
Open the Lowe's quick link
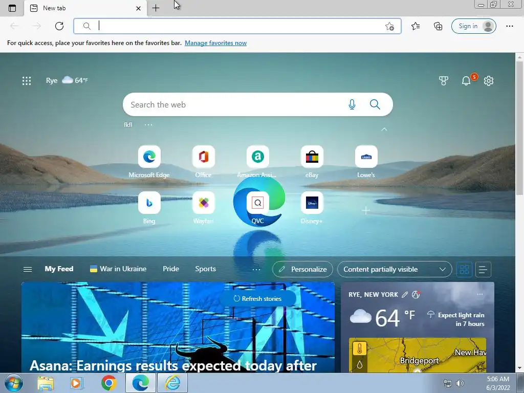tap(366, 162)
